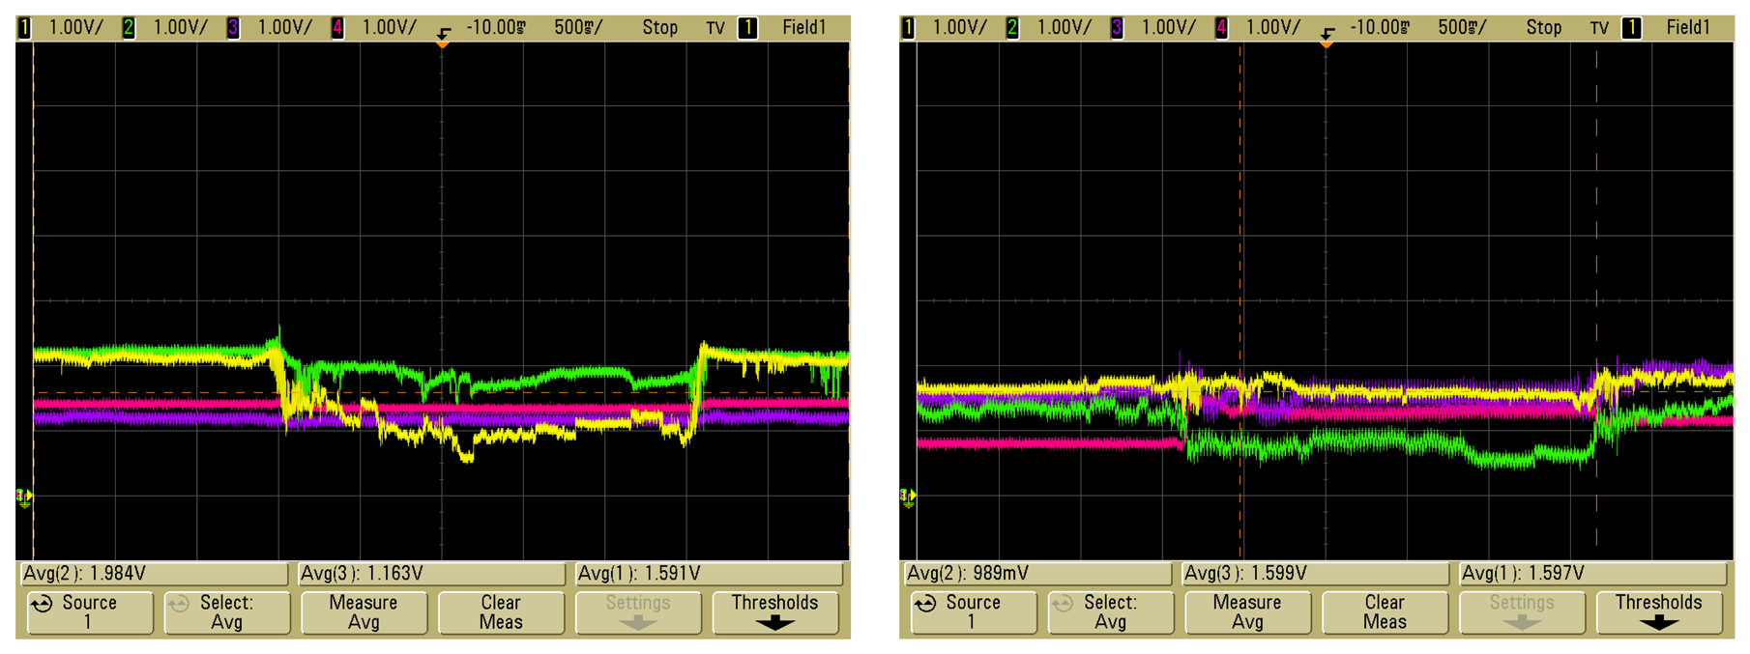The width and height of the screenshot is (1750, 654).
Task: Clear Meas on left scope
Action: point(501,612)
